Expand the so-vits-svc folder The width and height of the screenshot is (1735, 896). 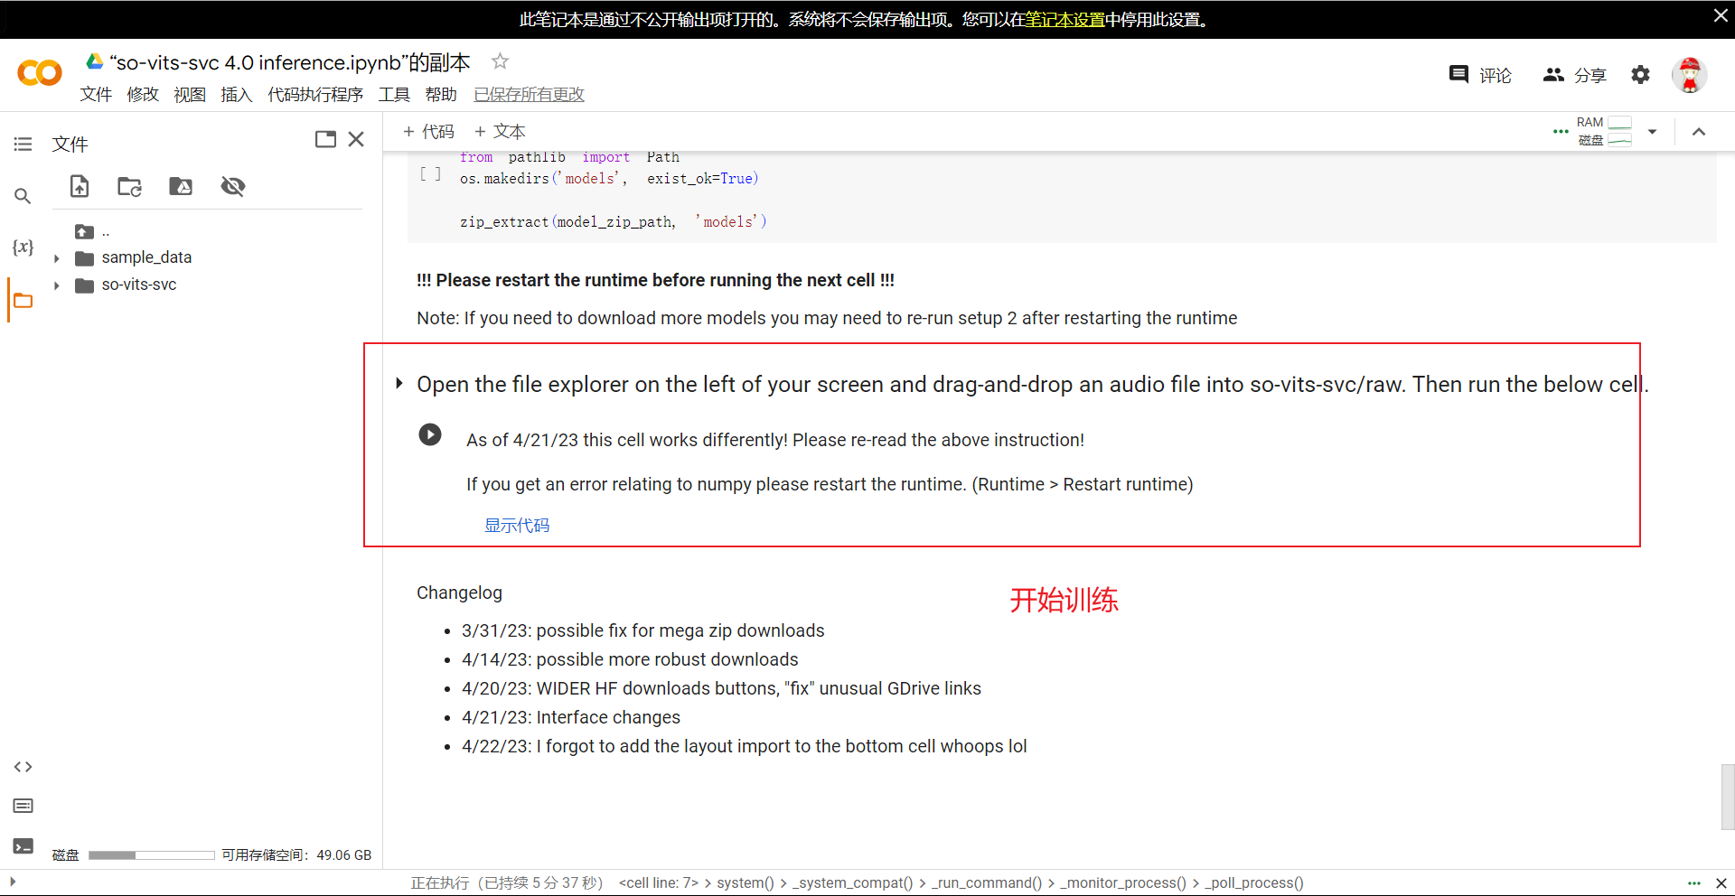coord(57,285)
